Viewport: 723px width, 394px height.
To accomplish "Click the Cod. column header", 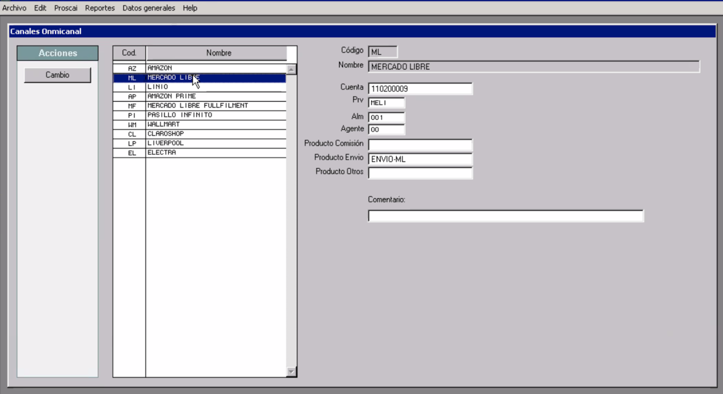I will (129, 53).
